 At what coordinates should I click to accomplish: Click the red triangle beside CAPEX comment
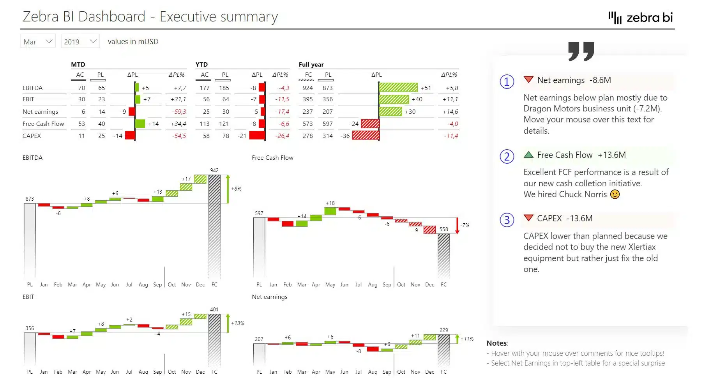pos(529,218)
